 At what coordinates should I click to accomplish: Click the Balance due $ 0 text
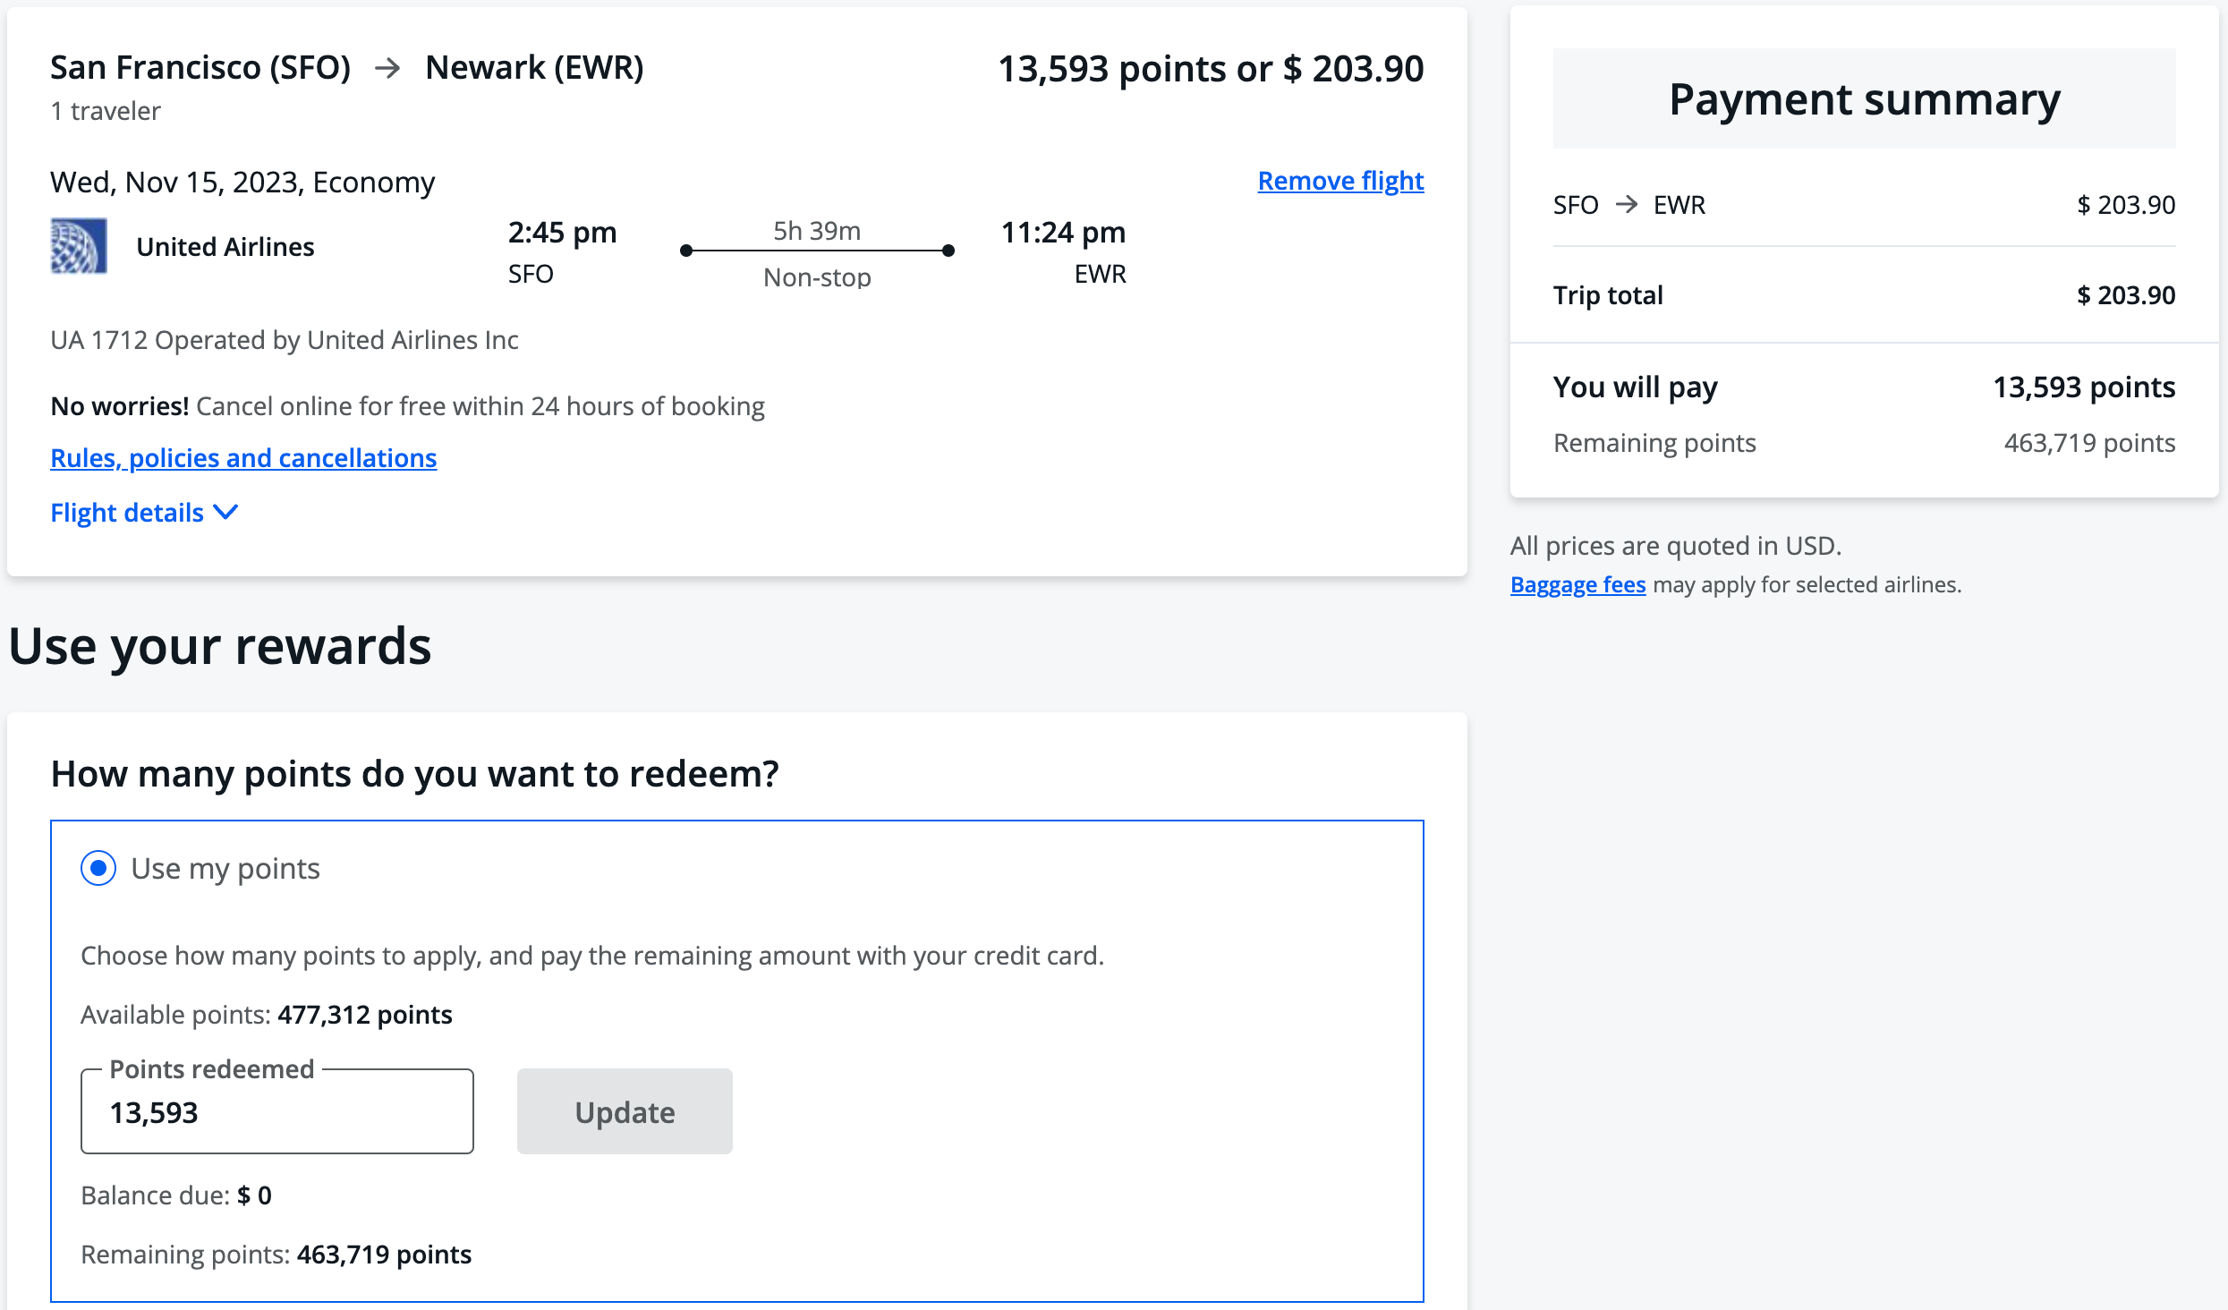tap(176, 1195)
